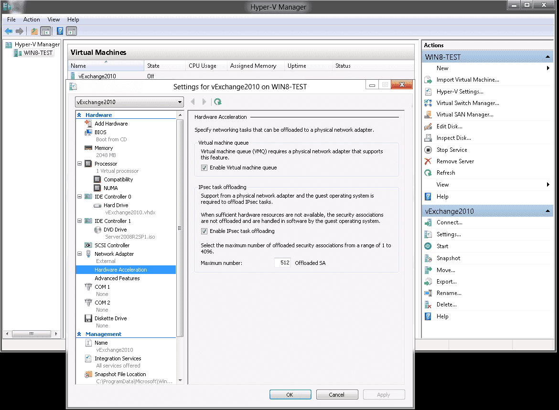Click the Maximum number field showing 512
Image resolution: width=559 pixels, height=410 pixels.
pos(283,263)
